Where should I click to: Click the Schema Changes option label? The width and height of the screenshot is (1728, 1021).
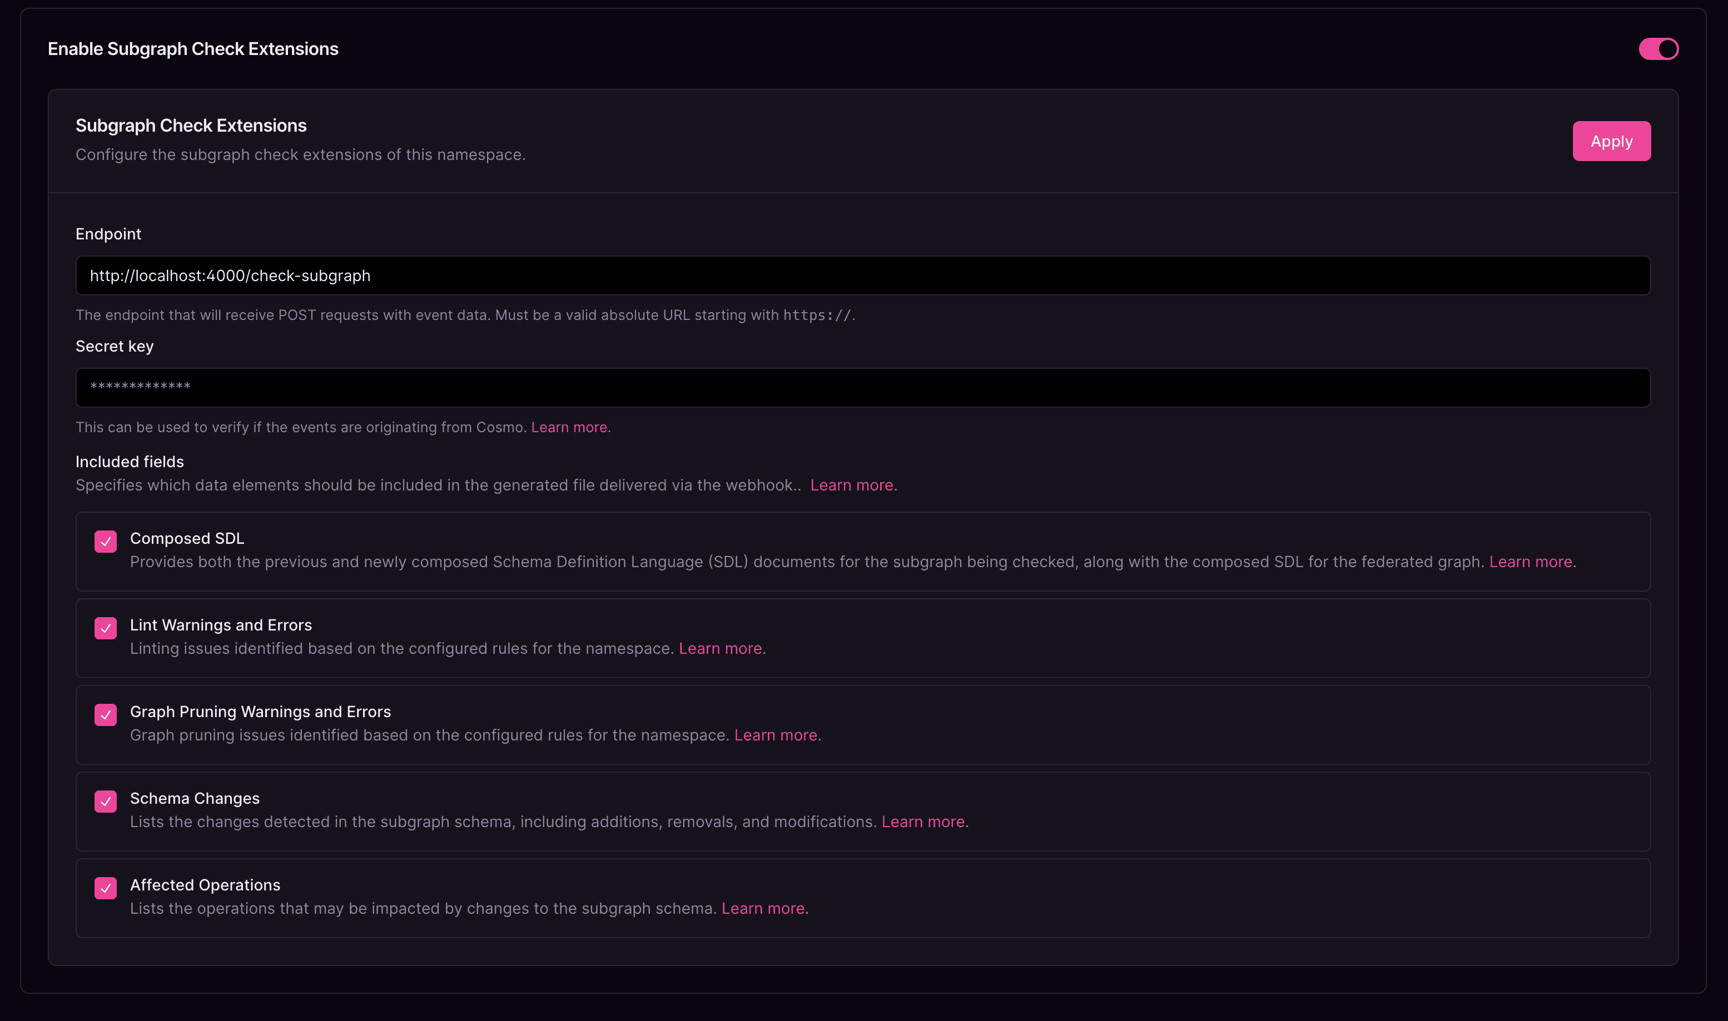[194, 799]
